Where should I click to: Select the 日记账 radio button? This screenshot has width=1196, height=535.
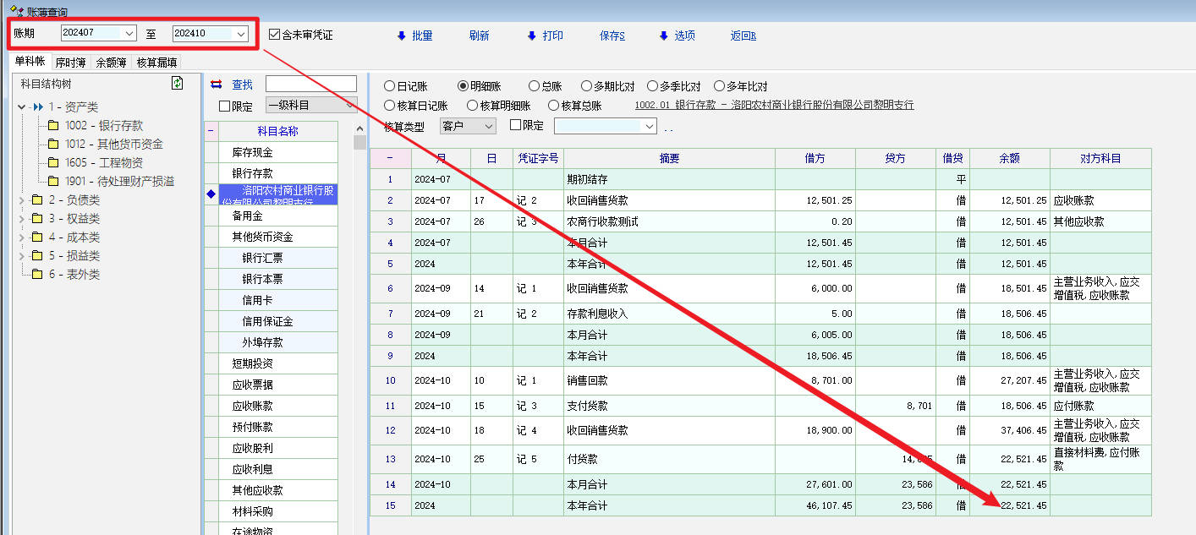click(390, 86)
